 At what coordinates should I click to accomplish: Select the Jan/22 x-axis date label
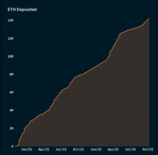(96, 149)
